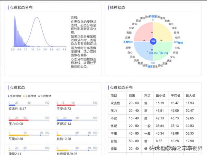This screenshot has width=207, height=155.
Task: Click the 乐观 emotion label on radar chart
Action: point(175,53)
